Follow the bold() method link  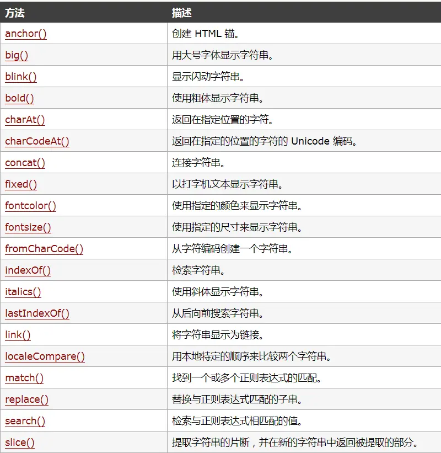tap(19, 98)
